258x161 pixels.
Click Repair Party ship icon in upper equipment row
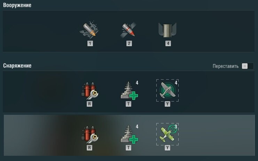[x=129, y=91]
